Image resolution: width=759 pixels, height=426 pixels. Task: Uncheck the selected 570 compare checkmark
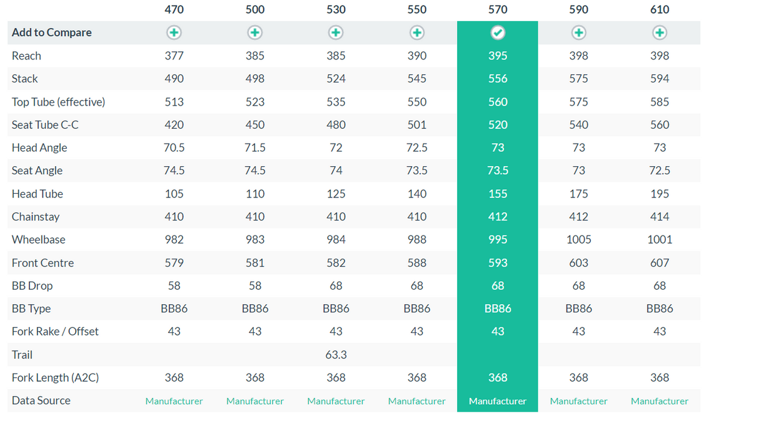coord(498,32)
